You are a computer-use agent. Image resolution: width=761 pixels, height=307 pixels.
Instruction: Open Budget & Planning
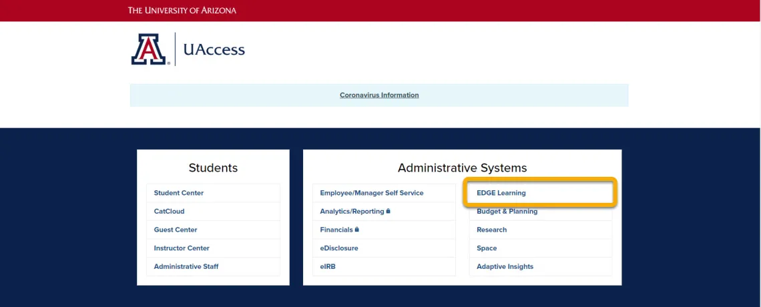[x=507, y=212]
